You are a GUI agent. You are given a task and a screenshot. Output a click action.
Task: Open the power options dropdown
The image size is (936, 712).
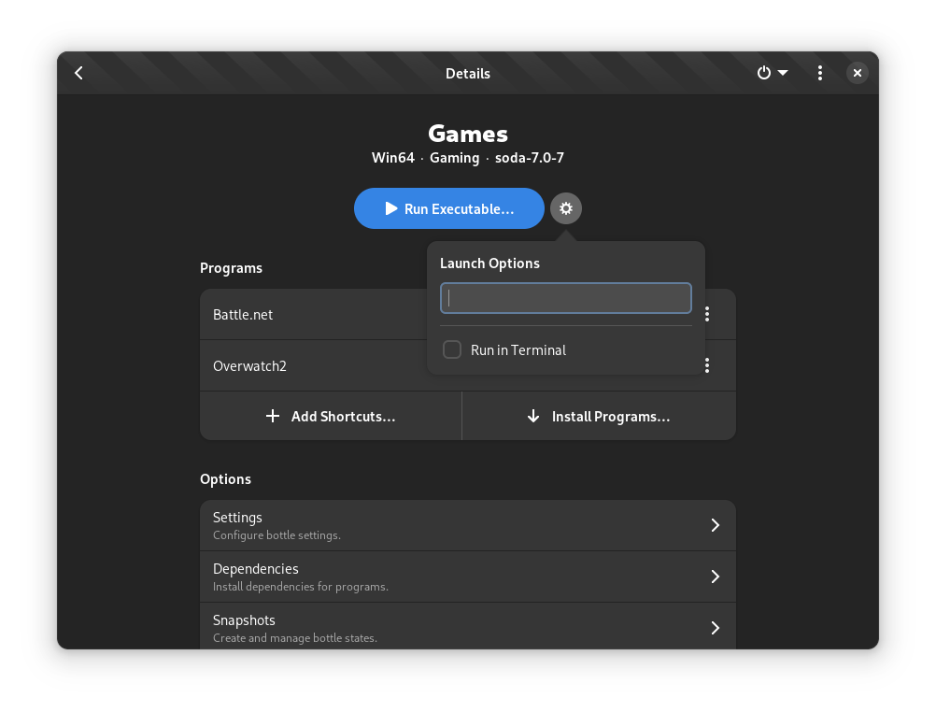[x=772, y=73]
